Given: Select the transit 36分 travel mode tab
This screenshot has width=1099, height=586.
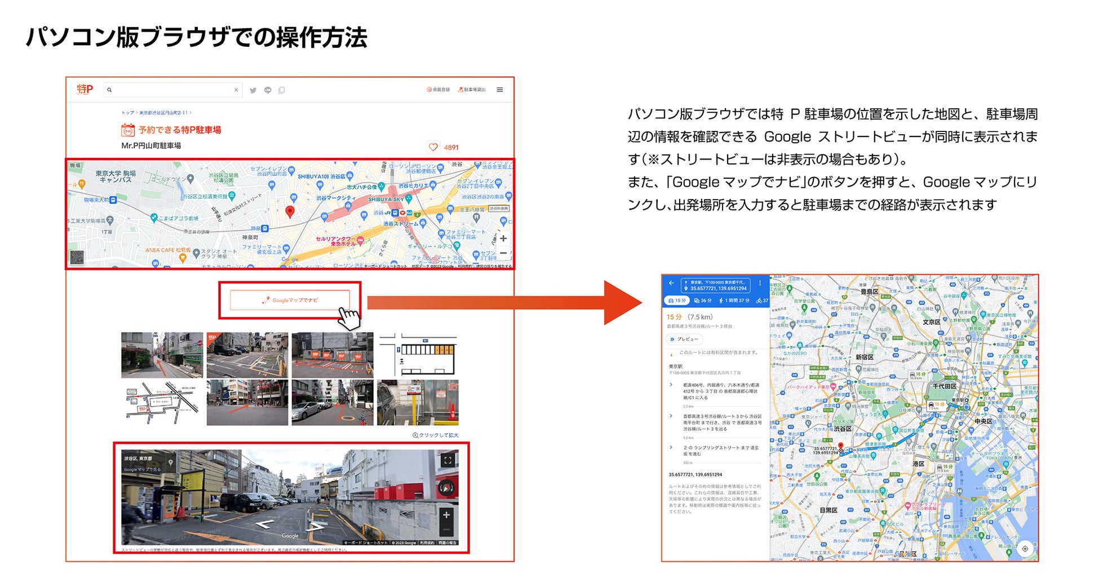Looking at the screenshot, I should [703, 301].
